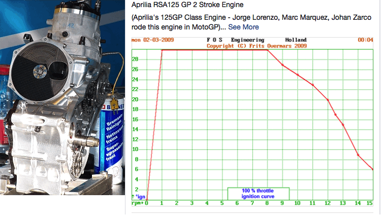Click the curve data point at 9 rpm
The width and height of the screenshot is (381, 216).
click(282, 65)
